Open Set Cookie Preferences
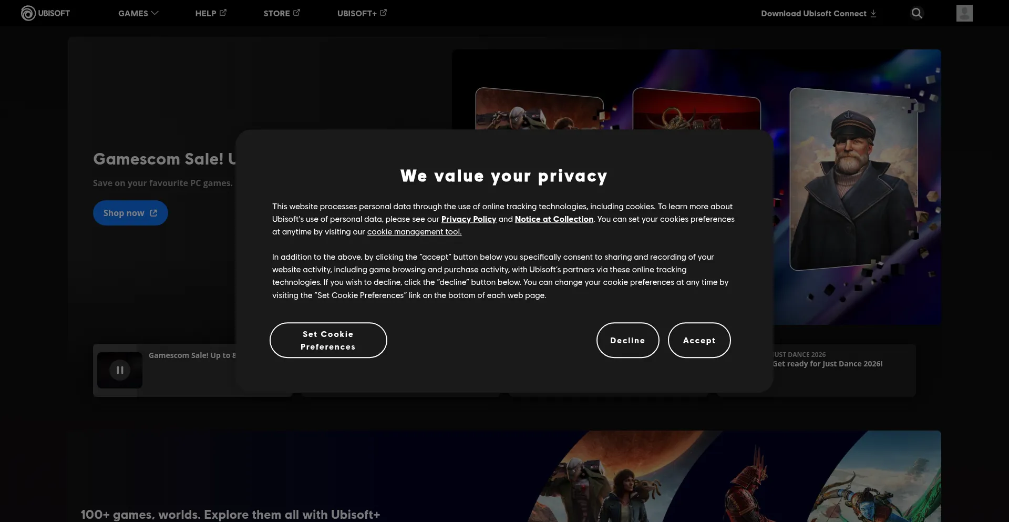The image size is (1009, 522). pyautogui.click(x=328, y=340)
